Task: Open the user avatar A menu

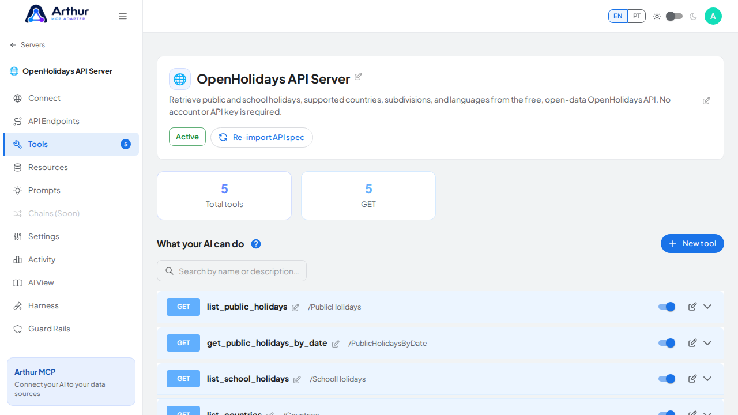Action: (x=713, y=16)
